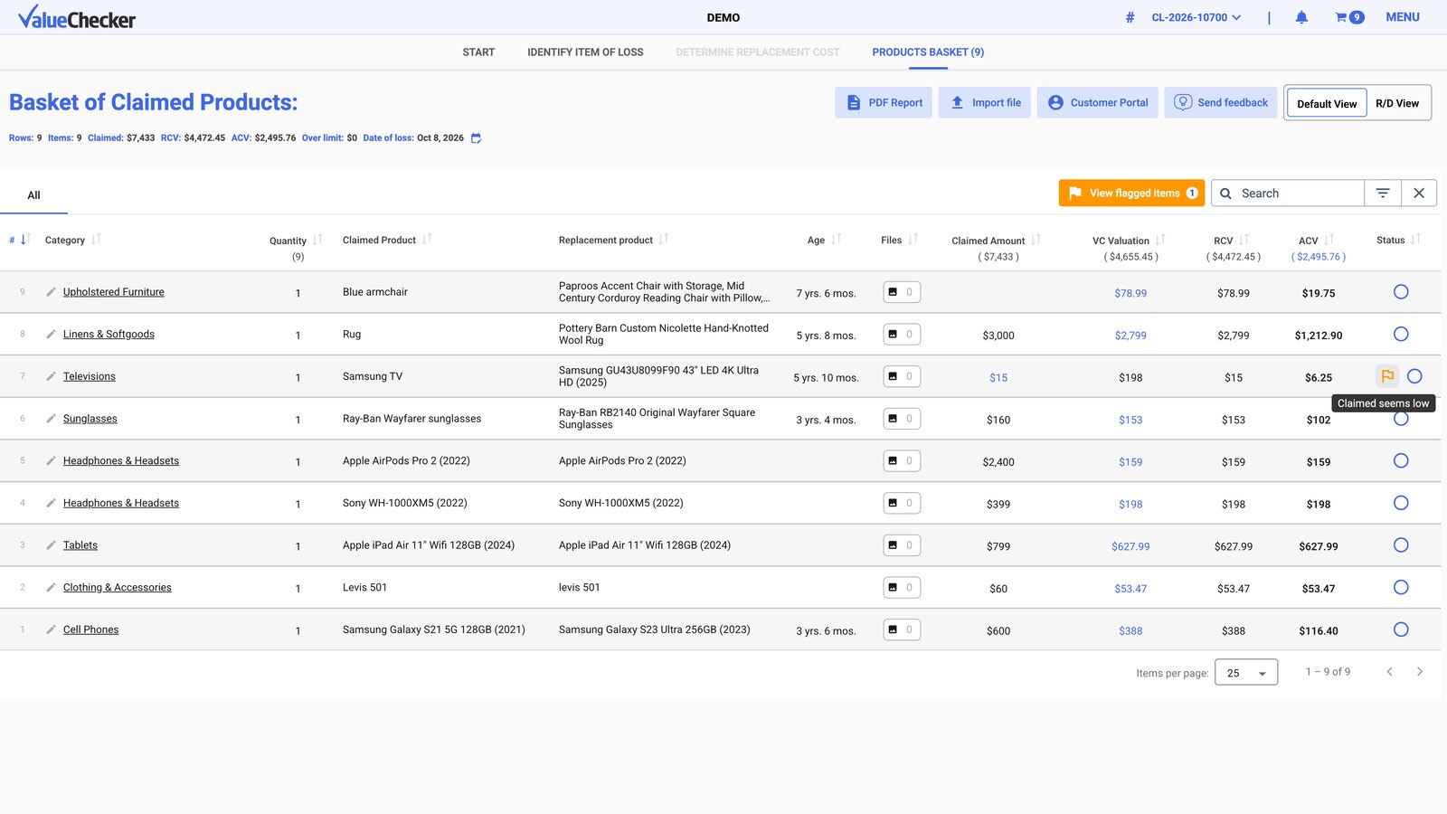Open the notifications bell

click(x=1301, y=17)
